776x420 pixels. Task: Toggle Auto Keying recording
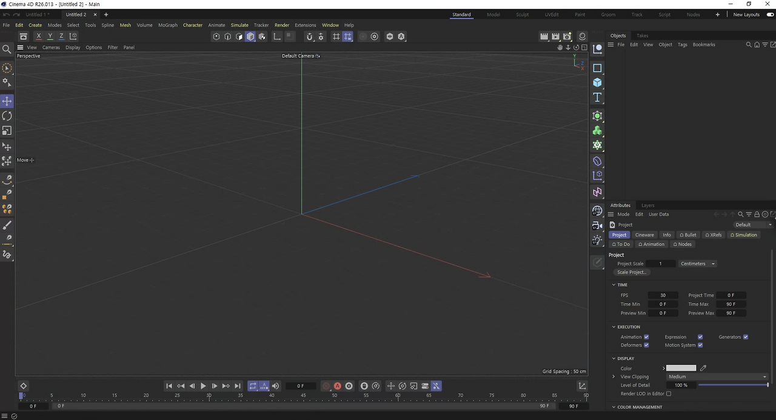(337, 386)
